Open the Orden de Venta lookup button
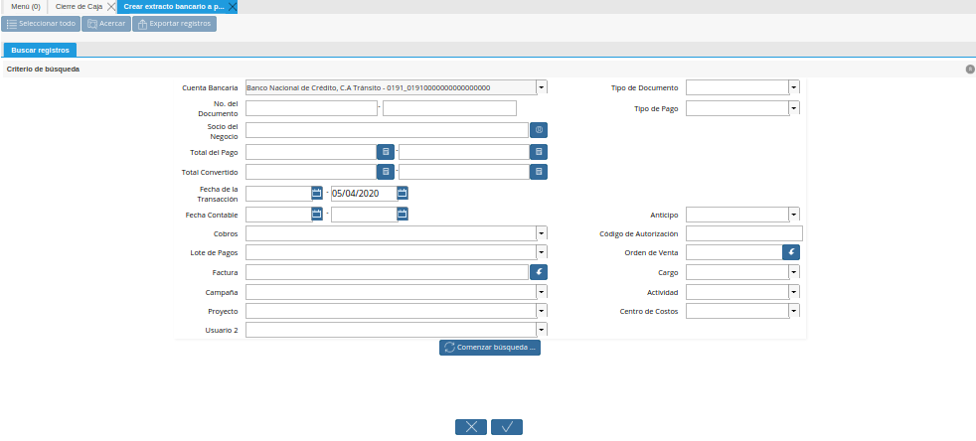Screen dimensions: 976x441 pyautogui.click(x=791, y=252)
